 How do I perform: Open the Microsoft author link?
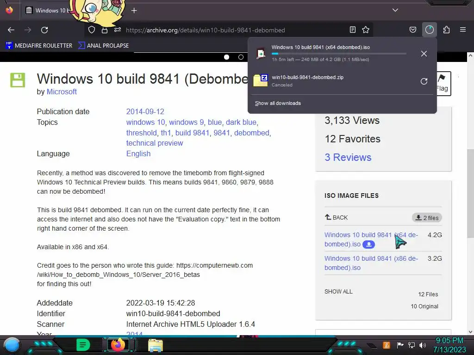tap(62, 92)
